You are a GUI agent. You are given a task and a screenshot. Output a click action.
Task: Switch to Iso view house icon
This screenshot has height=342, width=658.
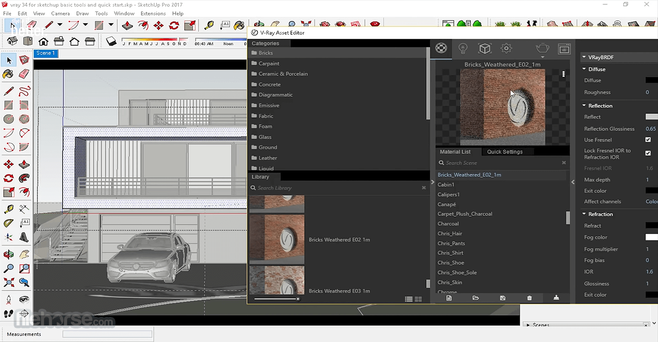[x=12, y=42]
